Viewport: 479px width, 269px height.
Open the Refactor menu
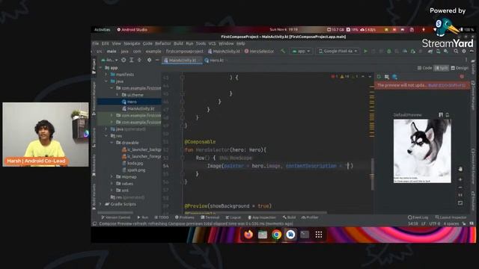click(x=163, y=43)
